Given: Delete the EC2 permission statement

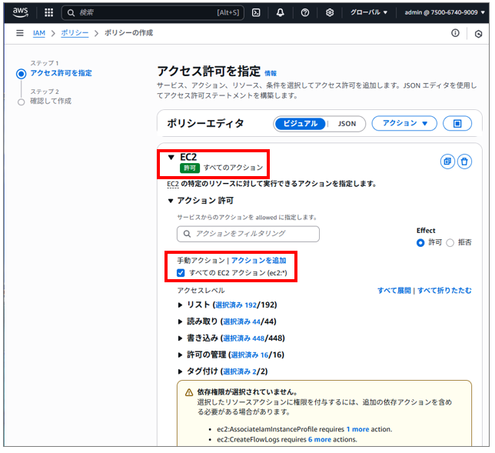Looking at the screenshot, I should tap(464, 162).
